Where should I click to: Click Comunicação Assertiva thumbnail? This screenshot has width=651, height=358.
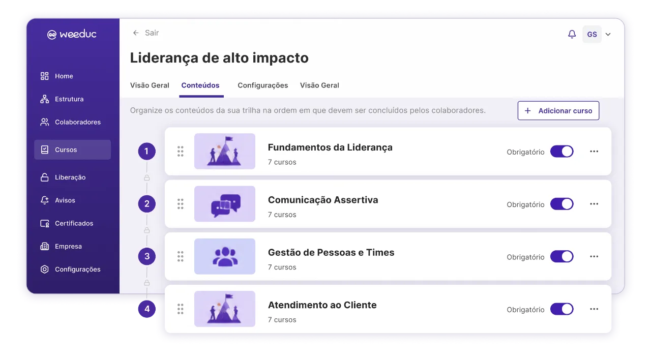225,204
